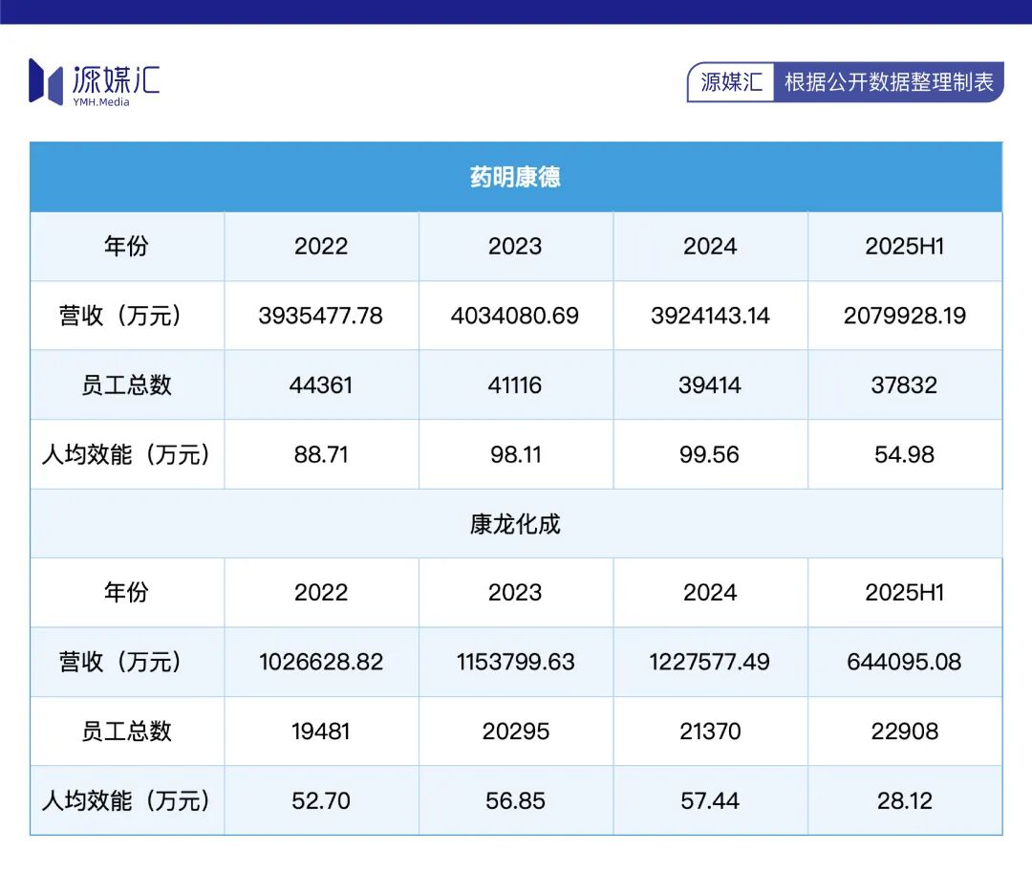Click the 源媒汇 YMH.Media logo
The height and width of the screenshot is (874, 1032).
tap(94, 82)
